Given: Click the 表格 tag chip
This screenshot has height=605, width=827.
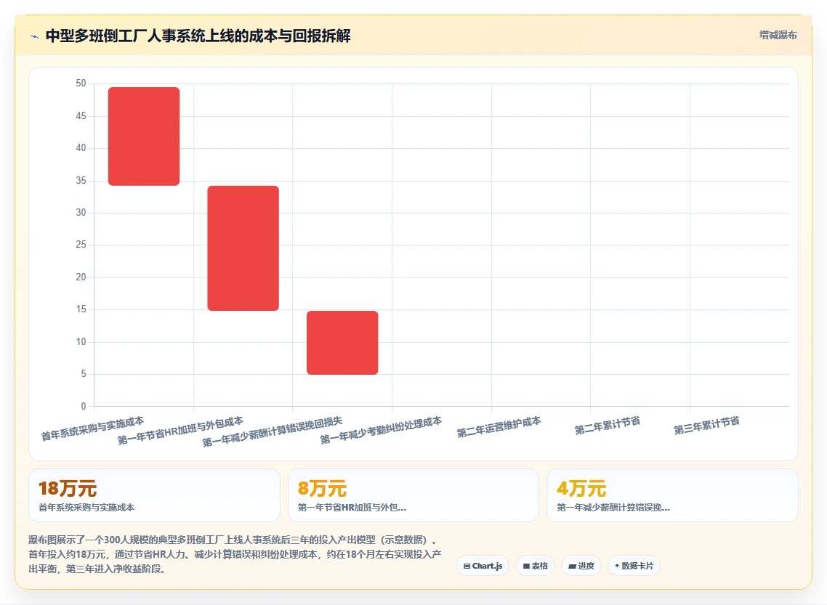Looking at the screenshot, I should click(x=536, y=566).
